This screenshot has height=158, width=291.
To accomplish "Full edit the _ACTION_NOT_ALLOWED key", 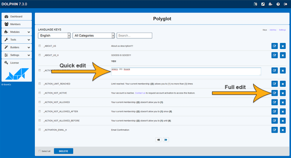I will (275, 102).
